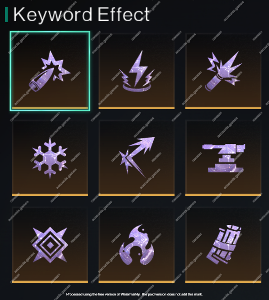Click the Watermarkly notice text at bottom
The width and height of the screenshot is (269, 300).
click(x=134, y=294)
